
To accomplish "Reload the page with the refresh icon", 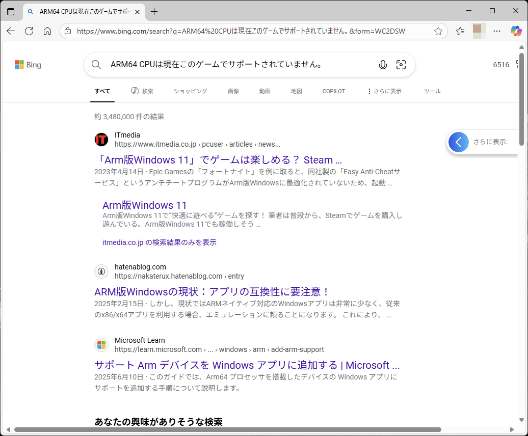I will (29, 31).
